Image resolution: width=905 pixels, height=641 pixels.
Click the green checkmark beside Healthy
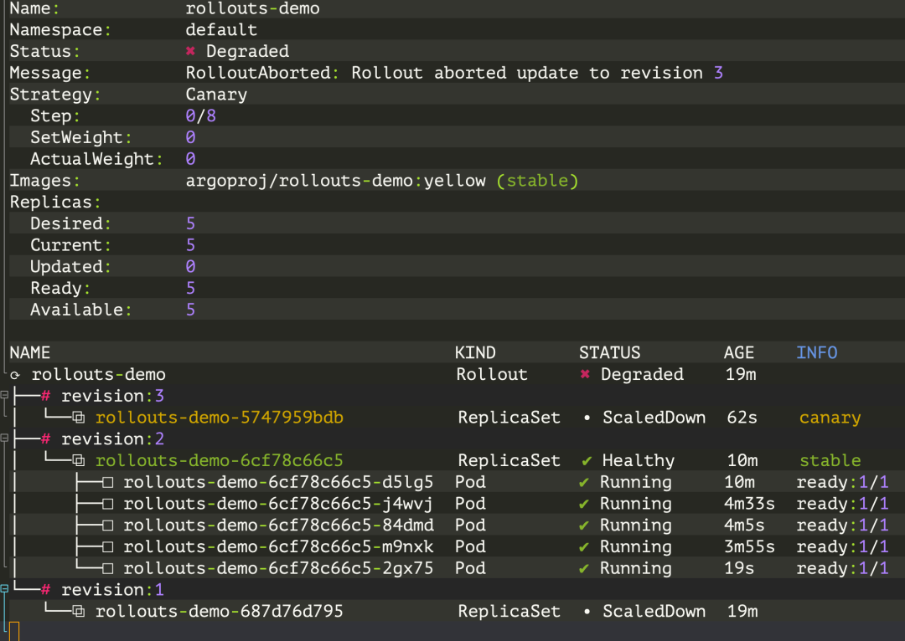point(587,460)
